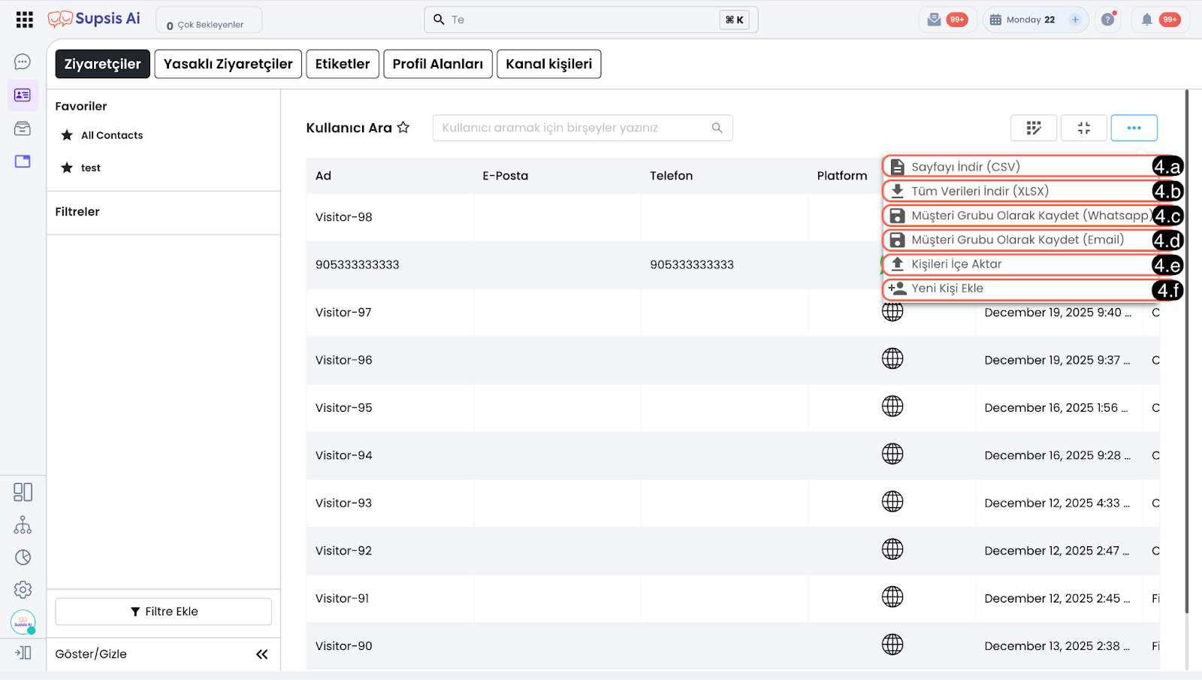This screenshot has width=1202, height=680.
Task: Click the settings gear in sidebar
Action: [x=23, y=590]
